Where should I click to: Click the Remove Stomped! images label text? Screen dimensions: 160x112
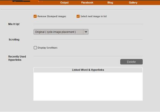tap(52, 16)
